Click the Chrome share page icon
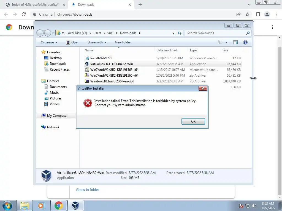 238,14
